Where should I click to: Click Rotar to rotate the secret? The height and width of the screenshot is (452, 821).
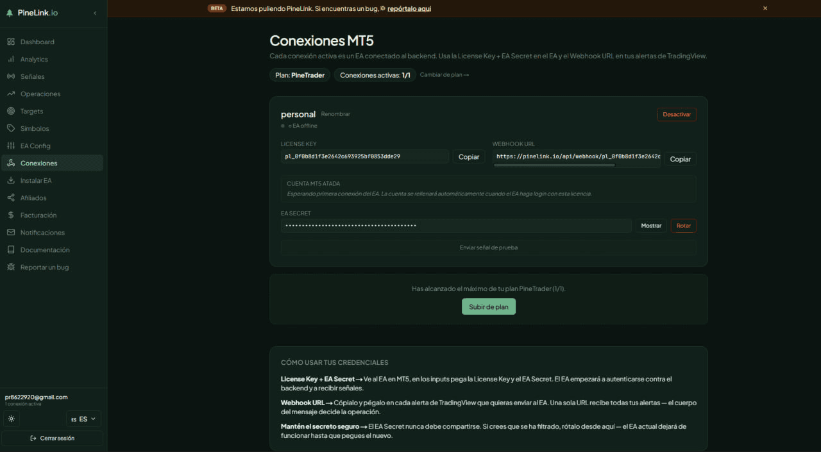coord(684,226)
